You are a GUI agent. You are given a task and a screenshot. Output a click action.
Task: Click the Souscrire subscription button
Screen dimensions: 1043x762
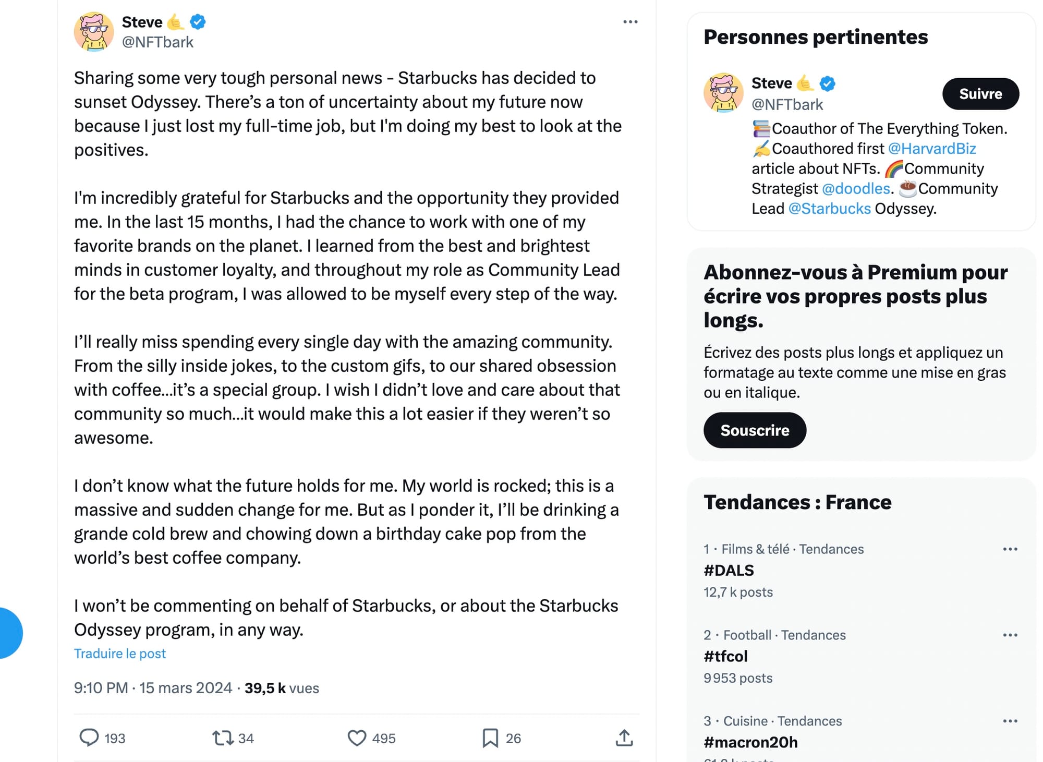pos(755,430)
